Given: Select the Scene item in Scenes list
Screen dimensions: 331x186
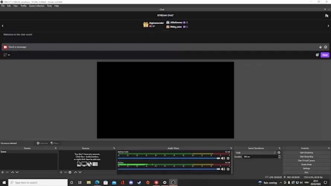Looking at the screenshot, I should click(29, 152).
